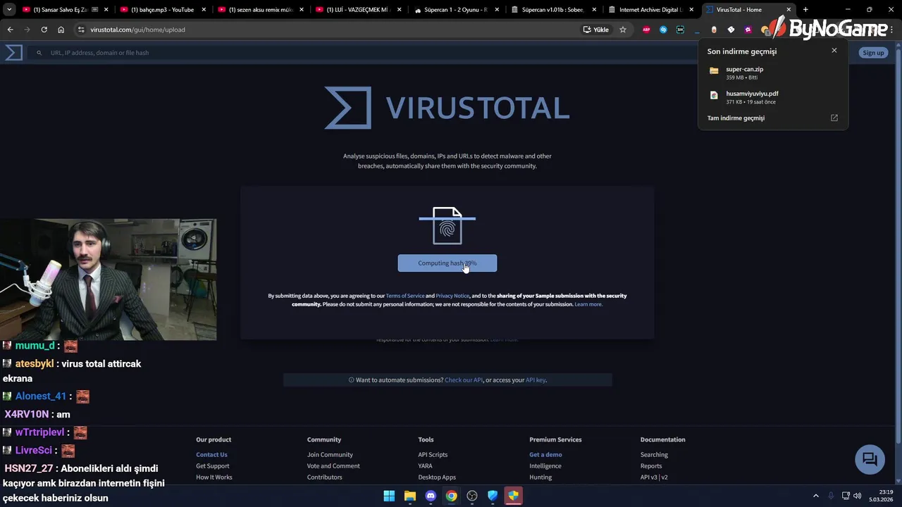The height and width of the screenshot is (507, 902).
Task: Click the Chrome icon in the taskbar
Action: (x=451, y=496)
